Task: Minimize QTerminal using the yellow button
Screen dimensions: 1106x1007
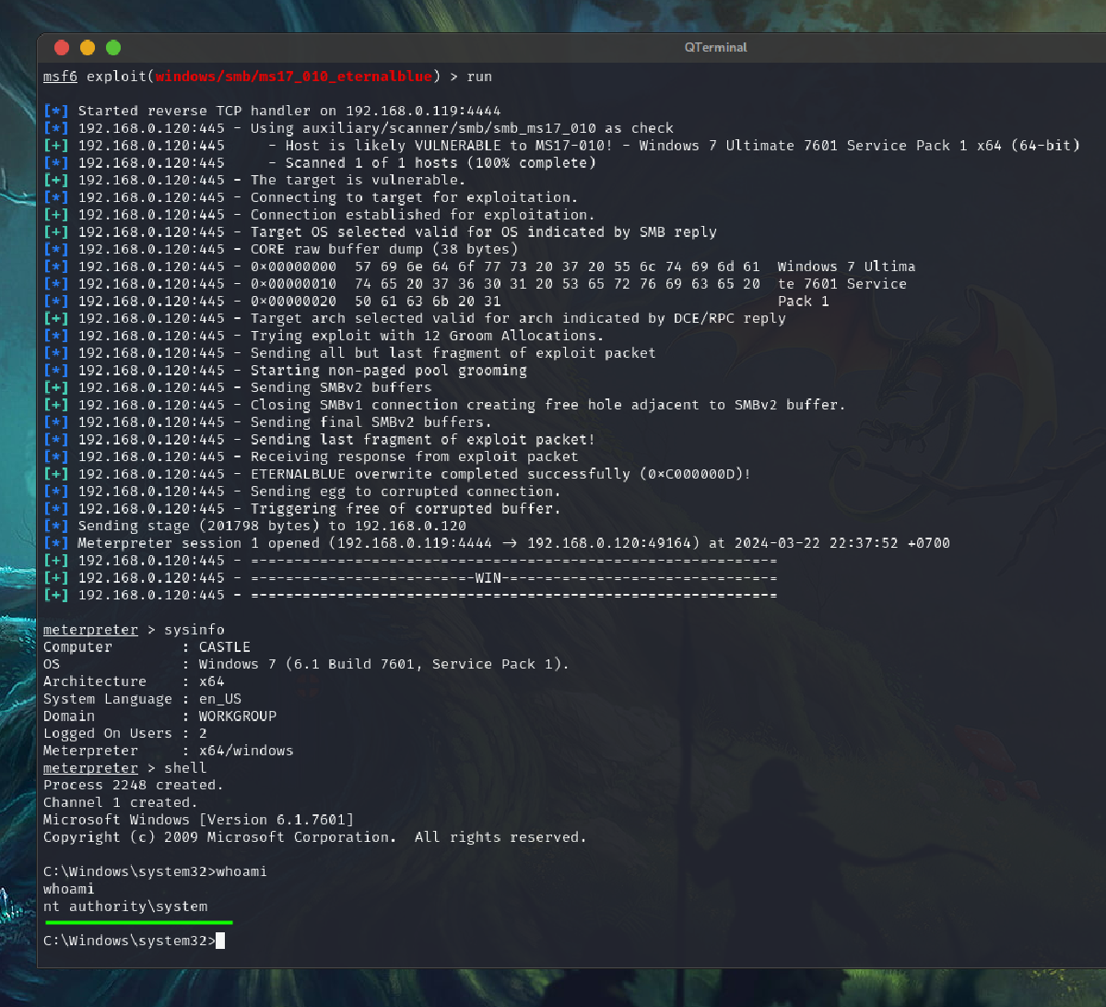Action: [88, 48]
